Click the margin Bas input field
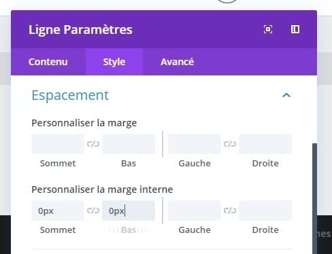This screenshot has height=254, width=332. coord(129,144)
